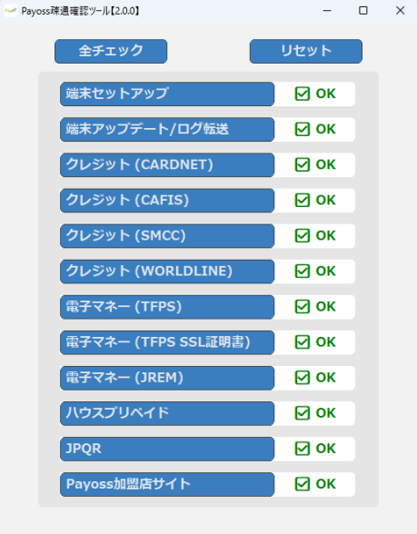Viewport: 417px width, 534px height.
Task: Run the 端末セットアップ check
Action: (x=167, y=94)
